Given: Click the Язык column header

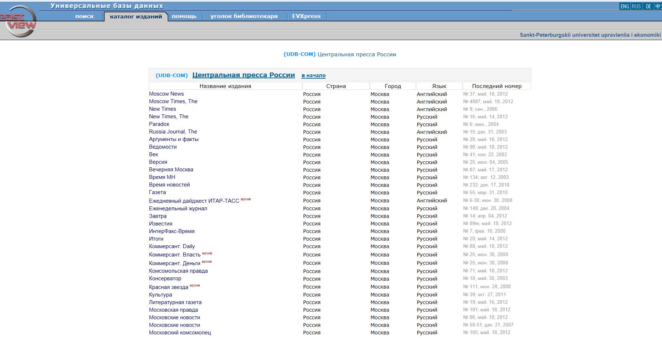Looking at the screenshot, I should [439, 86].
